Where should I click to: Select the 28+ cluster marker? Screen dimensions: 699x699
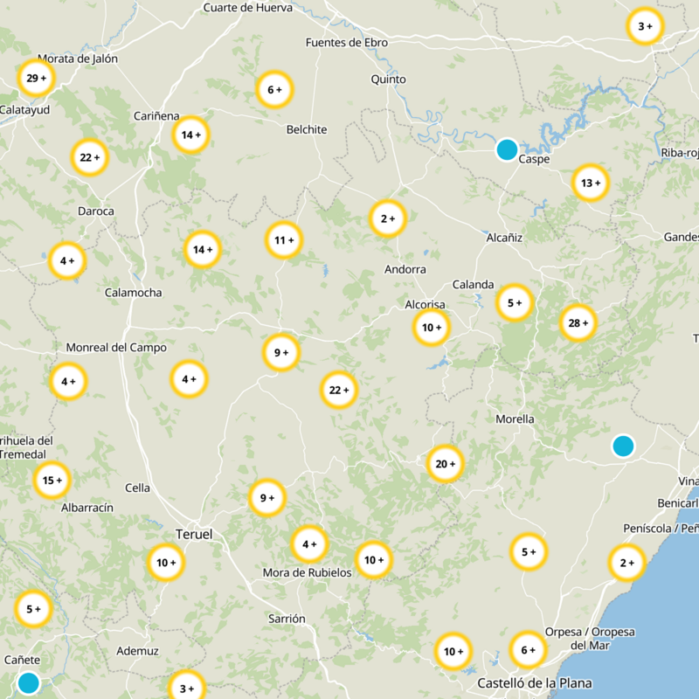578,323
